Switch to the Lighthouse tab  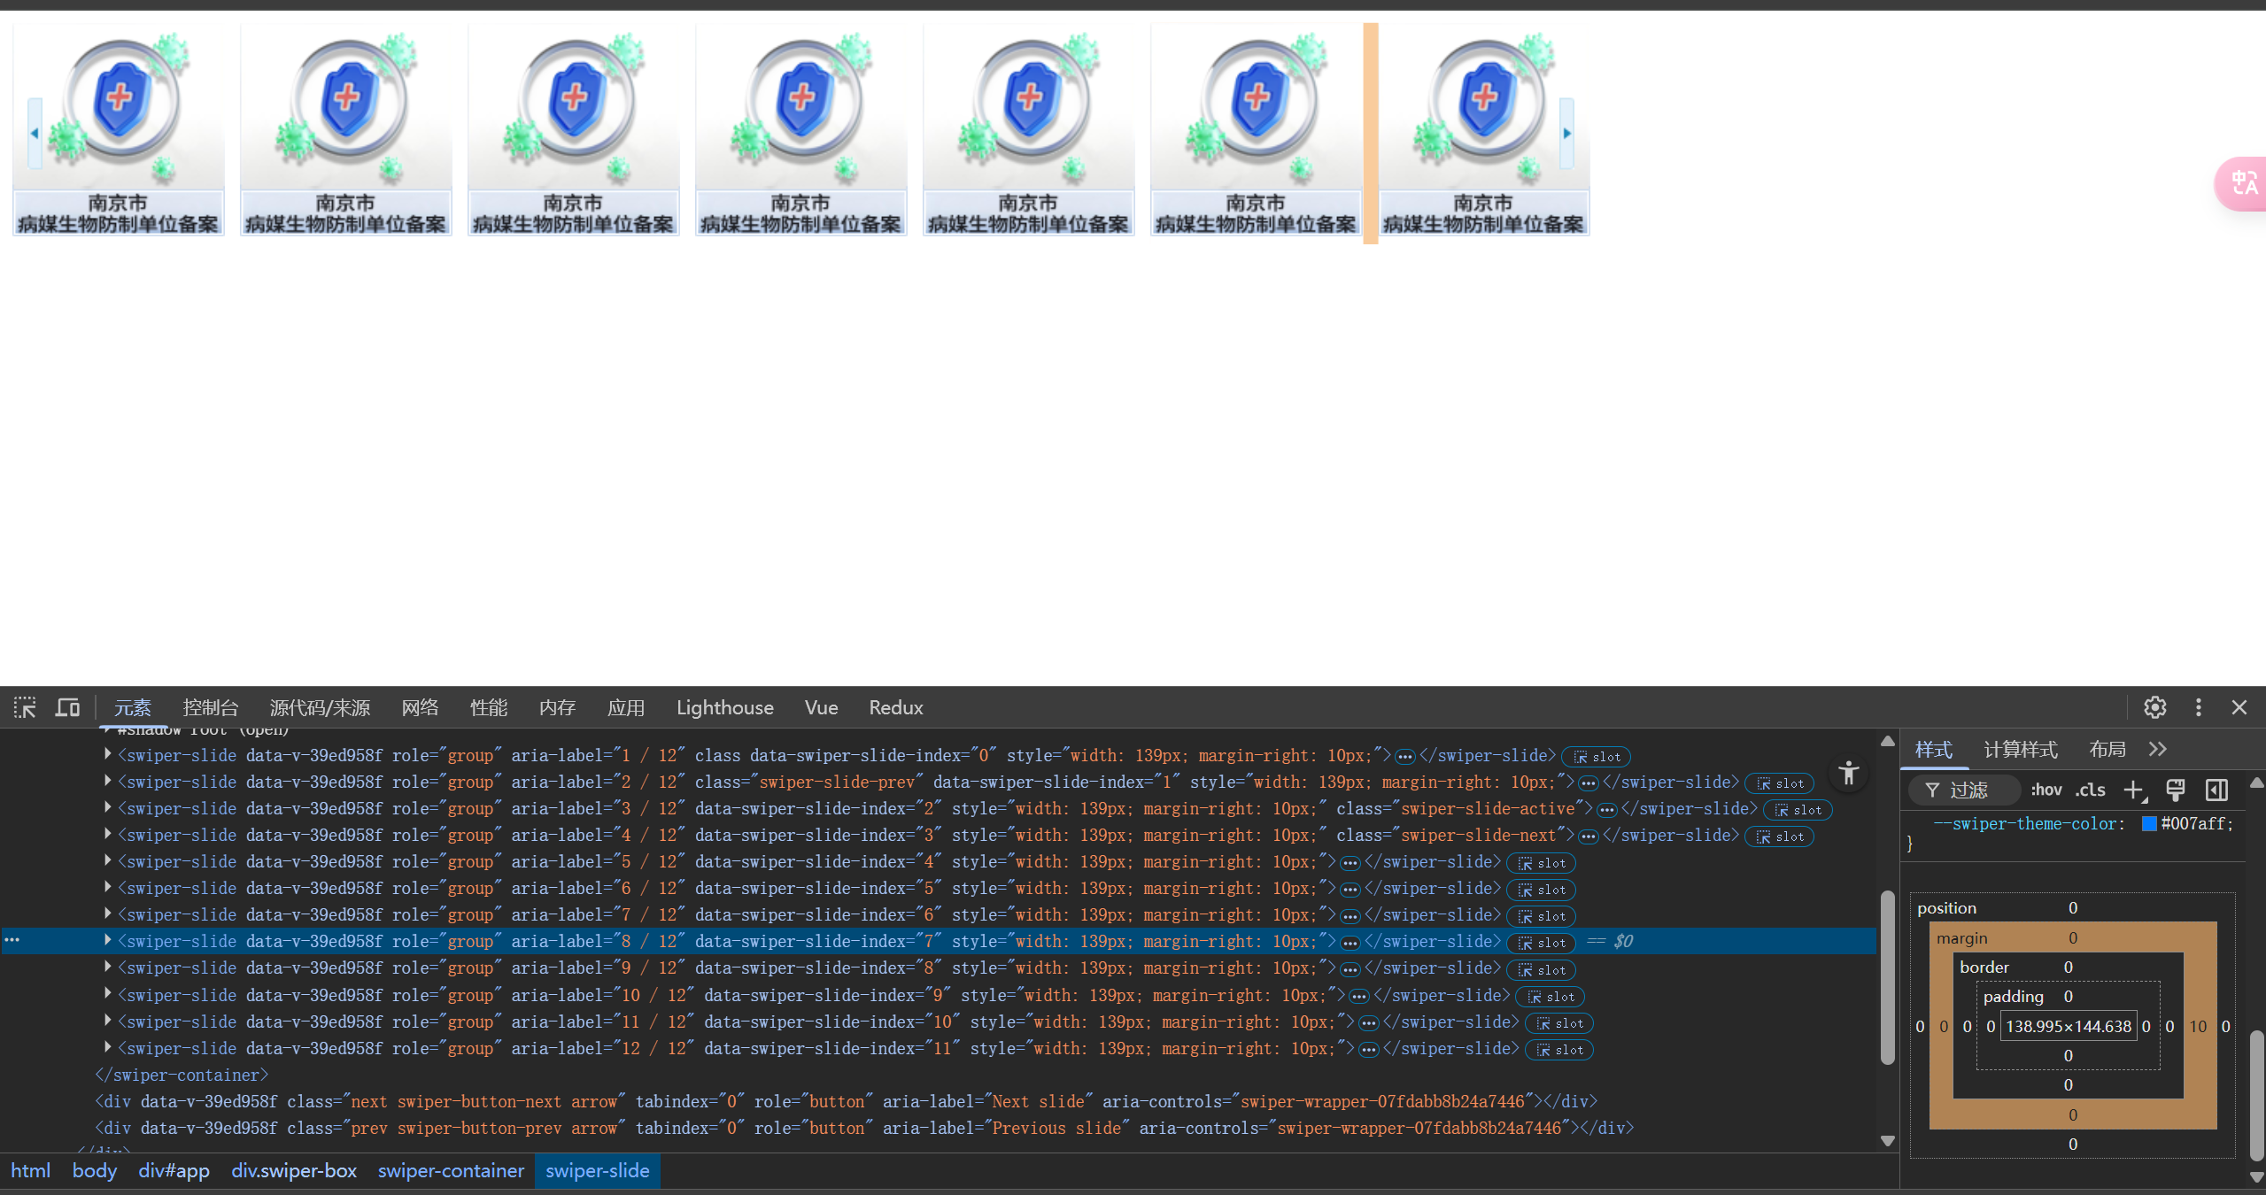pyautogui.click(x=724, y=707)
